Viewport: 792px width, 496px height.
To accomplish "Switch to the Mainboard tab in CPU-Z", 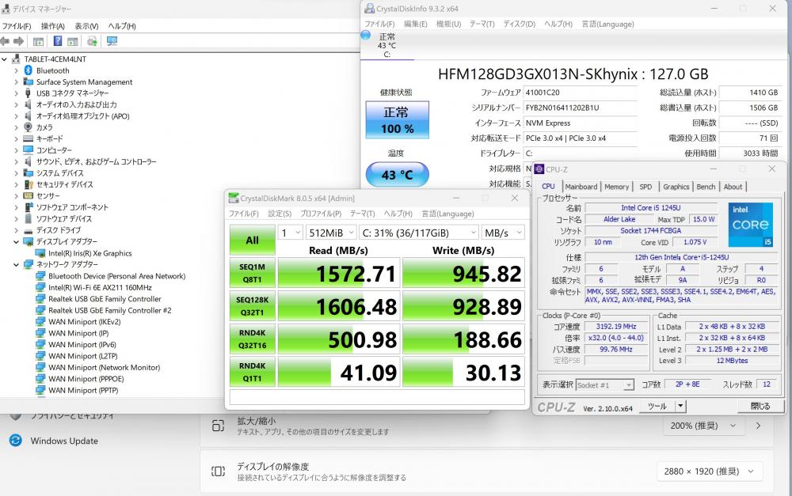I will click(581, 187).
